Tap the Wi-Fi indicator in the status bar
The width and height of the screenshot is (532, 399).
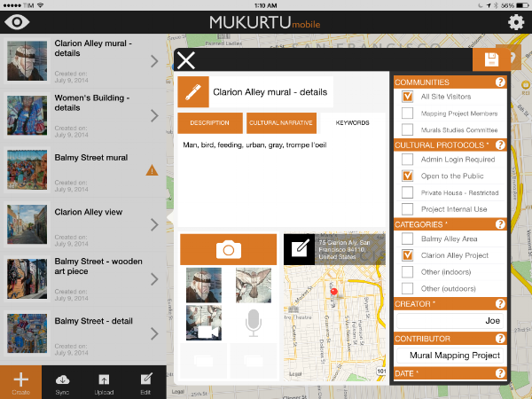pyautogui.click(x=41, y=5)
